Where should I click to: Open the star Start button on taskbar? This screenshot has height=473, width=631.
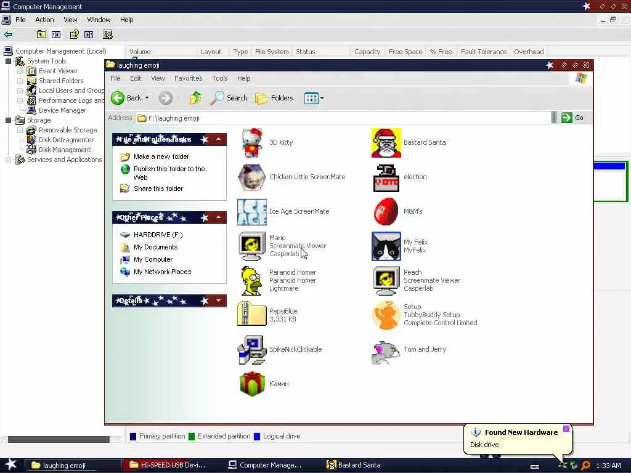coord(10,464)
